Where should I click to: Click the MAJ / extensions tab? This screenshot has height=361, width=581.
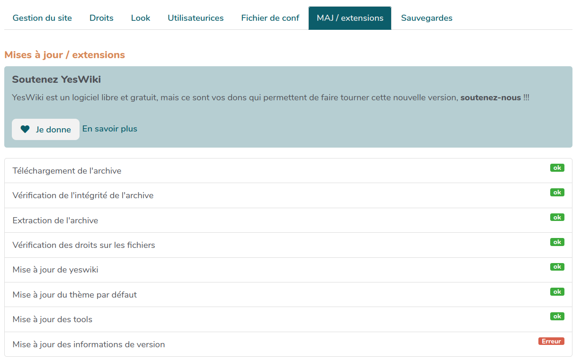pyautogui.click(x=350, y=18)
